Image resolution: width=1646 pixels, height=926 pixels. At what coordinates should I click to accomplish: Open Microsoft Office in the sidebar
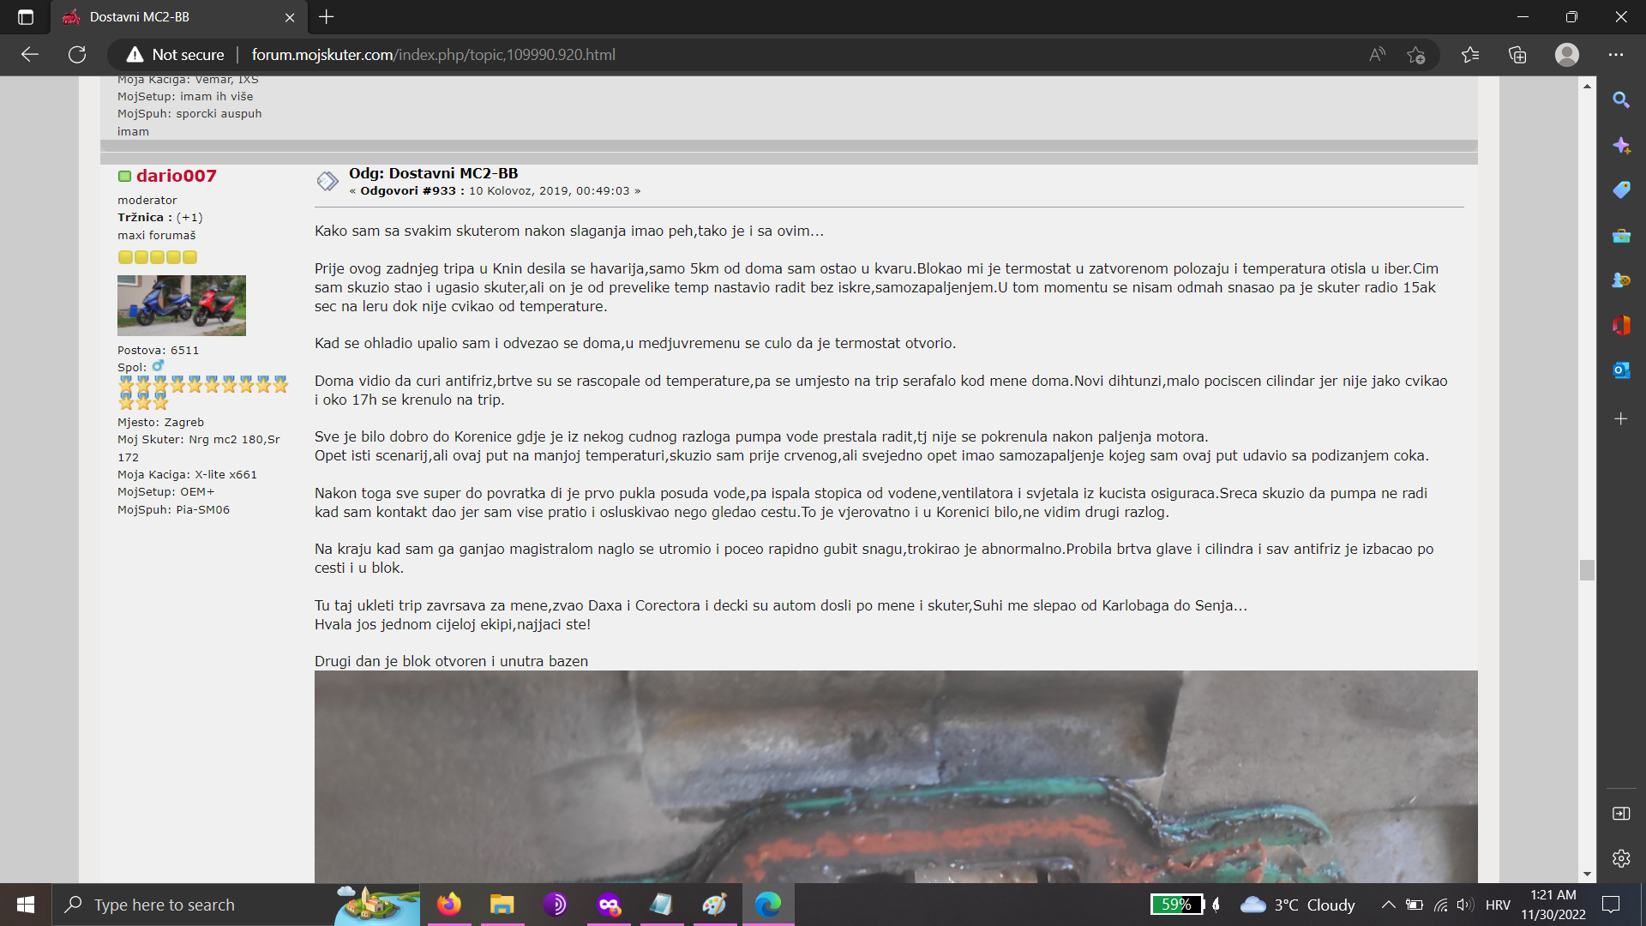point(1621,325)
